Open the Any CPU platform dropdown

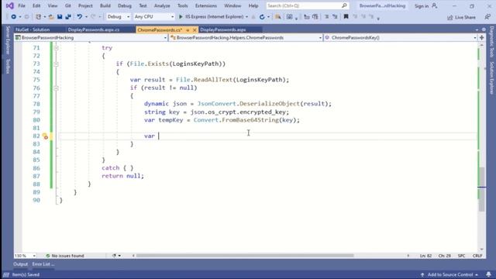point(153,17)
